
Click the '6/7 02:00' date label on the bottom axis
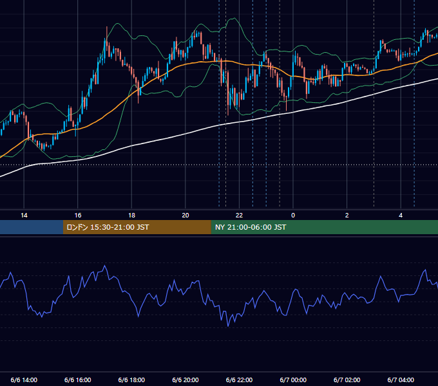[x=347, y=380]
